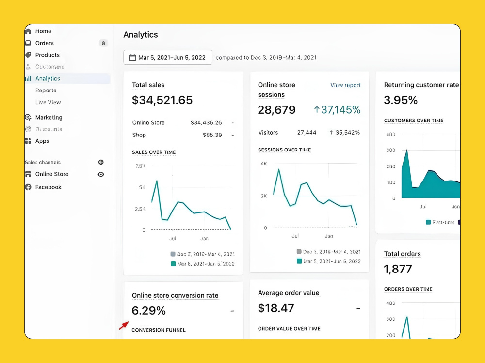This screenshot has height=363, width=485.
Task: Click the Sales channels section label
Action: click(43, 162)
